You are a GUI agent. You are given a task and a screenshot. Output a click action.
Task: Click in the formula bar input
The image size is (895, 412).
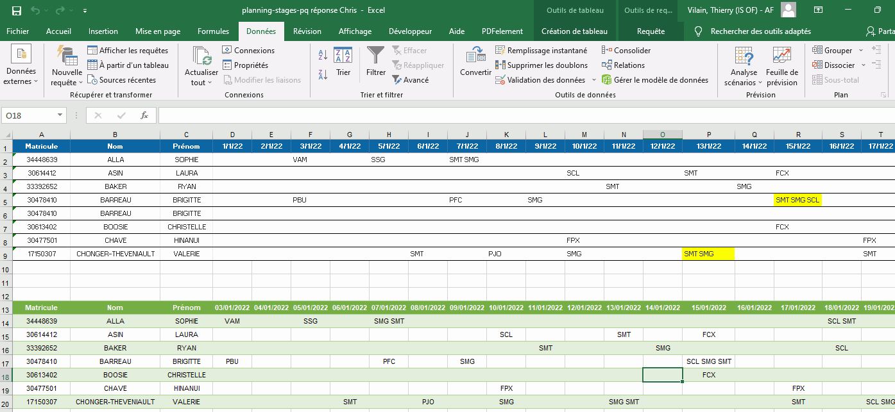click(x=513, y=115)
